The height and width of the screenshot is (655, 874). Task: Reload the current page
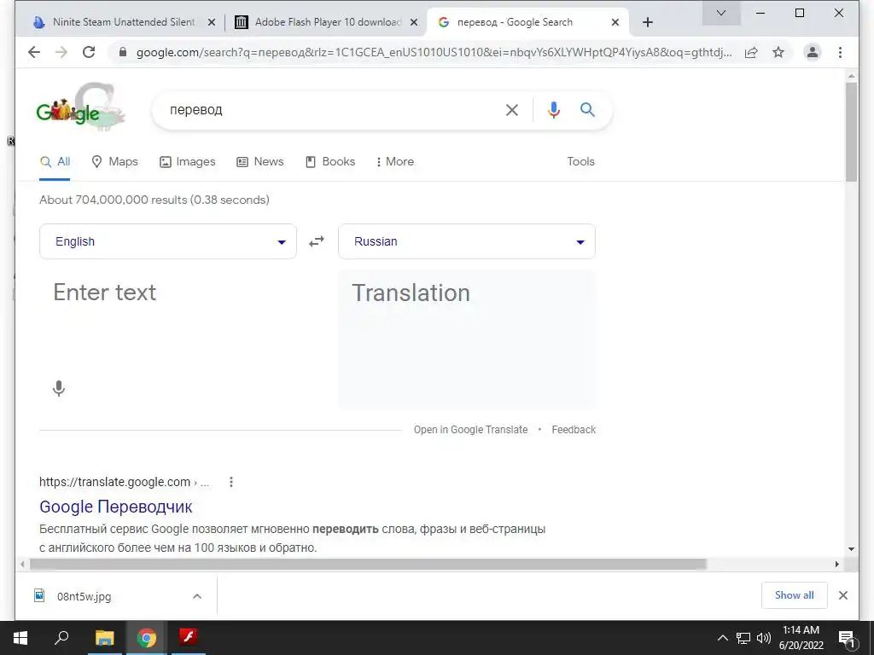pyautogui.click(x=89, y=52)
